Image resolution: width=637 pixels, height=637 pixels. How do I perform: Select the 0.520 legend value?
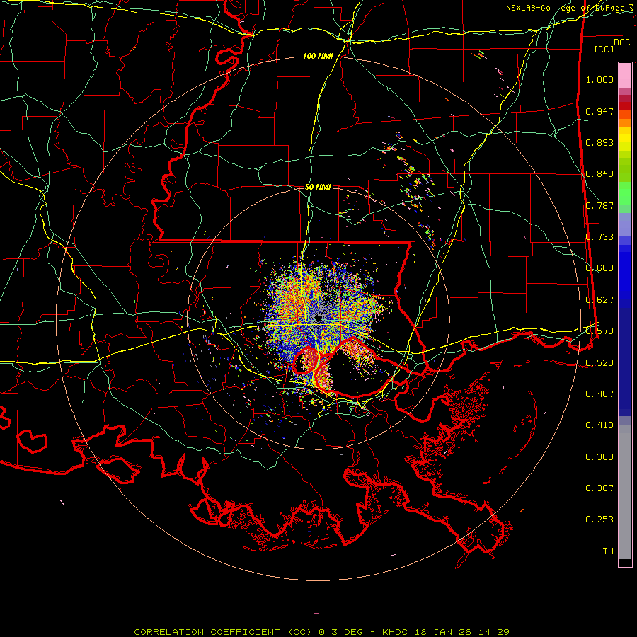click(x=599, y=363)
